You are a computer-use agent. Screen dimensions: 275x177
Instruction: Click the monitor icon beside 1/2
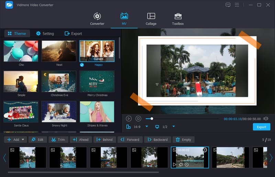click(157, 127)
